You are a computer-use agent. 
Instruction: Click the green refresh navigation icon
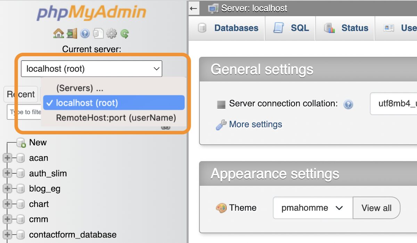124,33
